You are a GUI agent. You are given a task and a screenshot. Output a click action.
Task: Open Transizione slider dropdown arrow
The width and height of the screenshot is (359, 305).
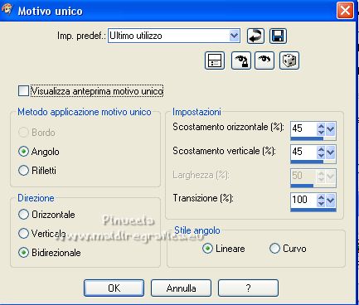[331, 200]
